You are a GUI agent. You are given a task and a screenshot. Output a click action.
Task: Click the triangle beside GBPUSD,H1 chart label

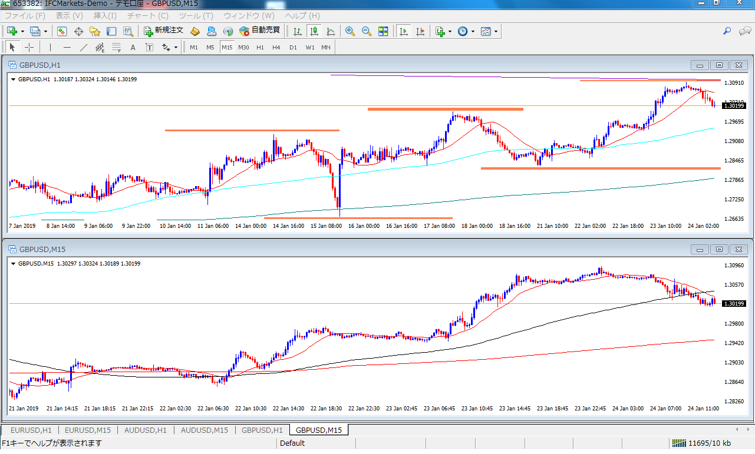pyautogui.click(x=14, y=79)
